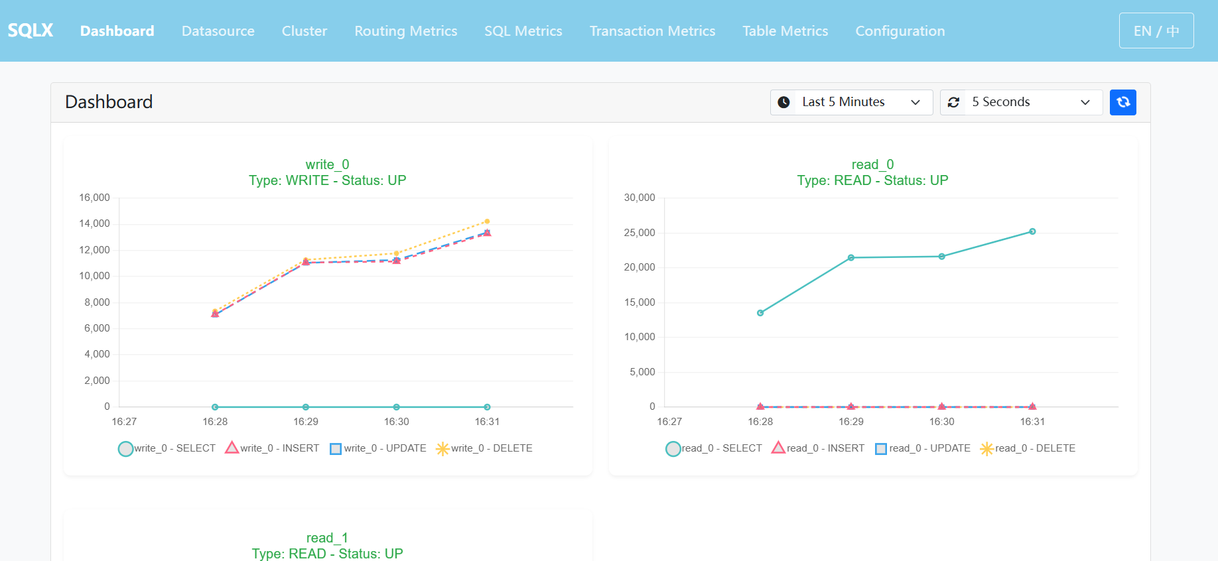Toggle read_0 - DELETE legend star

987,449
